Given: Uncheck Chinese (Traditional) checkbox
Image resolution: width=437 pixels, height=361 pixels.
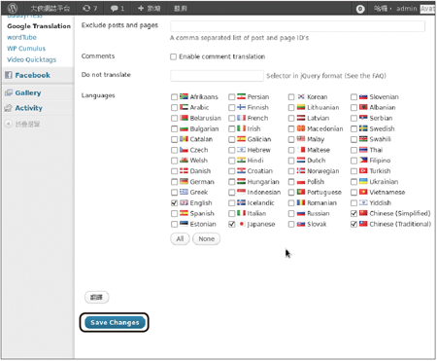Looking at the screenshot, I should (x=353, y=224).
